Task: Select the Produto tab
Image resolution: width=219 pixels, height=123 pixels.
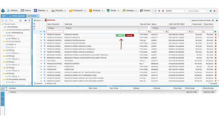Action: tap(32, 16)
